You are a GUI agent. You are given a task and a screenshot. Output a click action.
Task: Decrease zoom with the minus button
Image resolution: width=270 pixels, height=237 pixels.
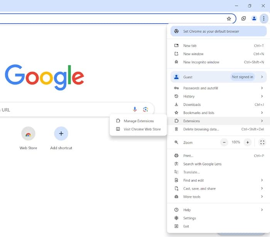point(224,142)
